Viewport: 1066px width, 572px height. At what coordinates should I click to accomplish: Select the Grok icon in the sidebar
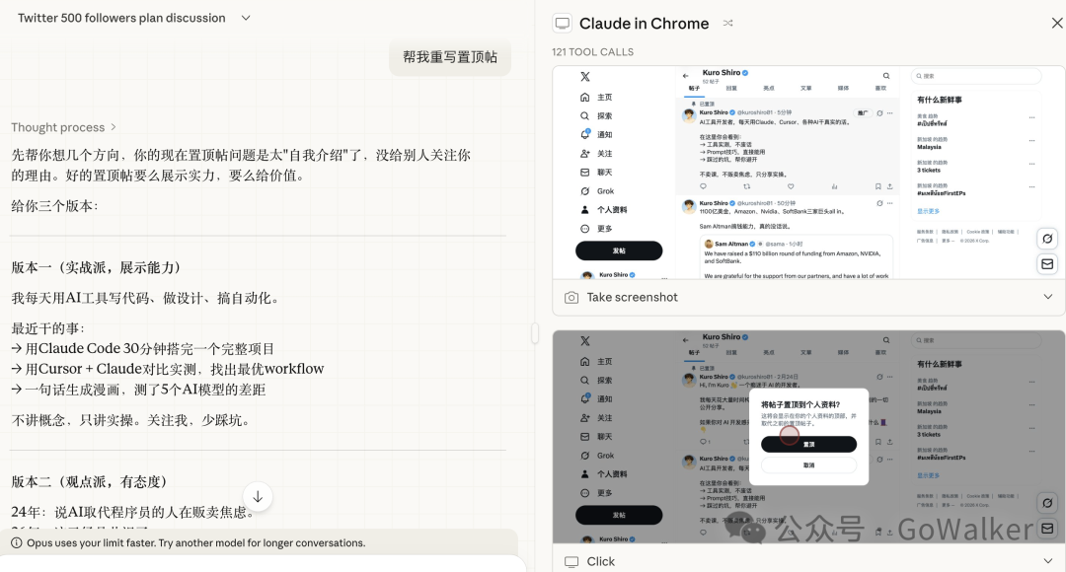tap(584, 191)
